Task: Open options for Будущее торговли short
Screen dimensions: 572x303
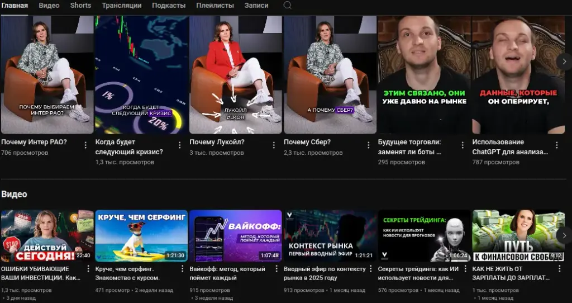Action: pos(463,145)
